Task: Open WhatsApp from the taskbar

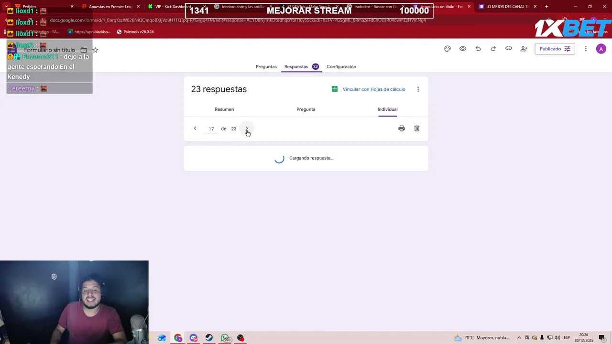Action: coord(226,338)
